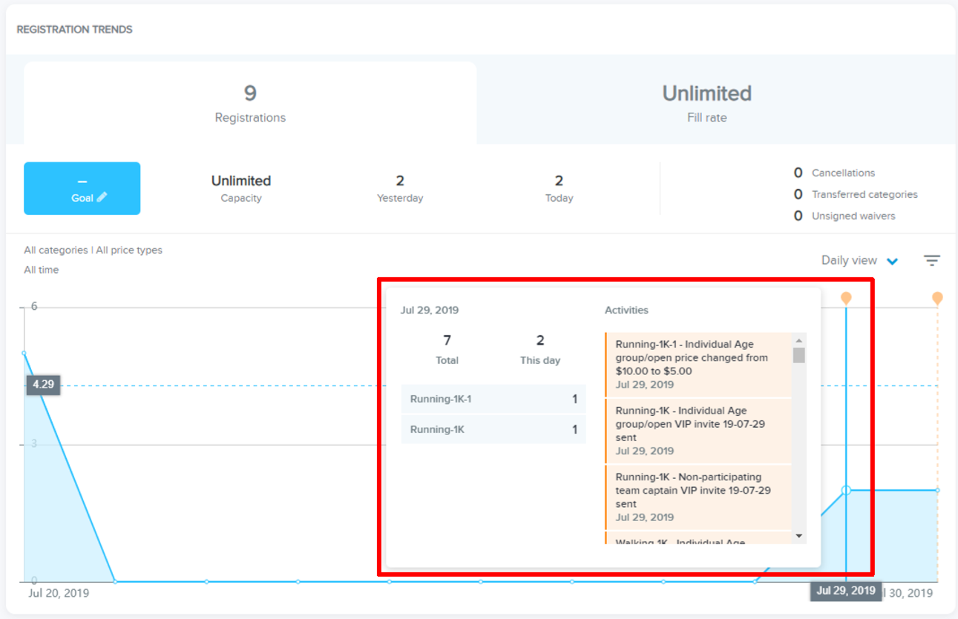Click the activities scrollbar thumb
This screenshot has height=619, width=958.
click(798, 355)
